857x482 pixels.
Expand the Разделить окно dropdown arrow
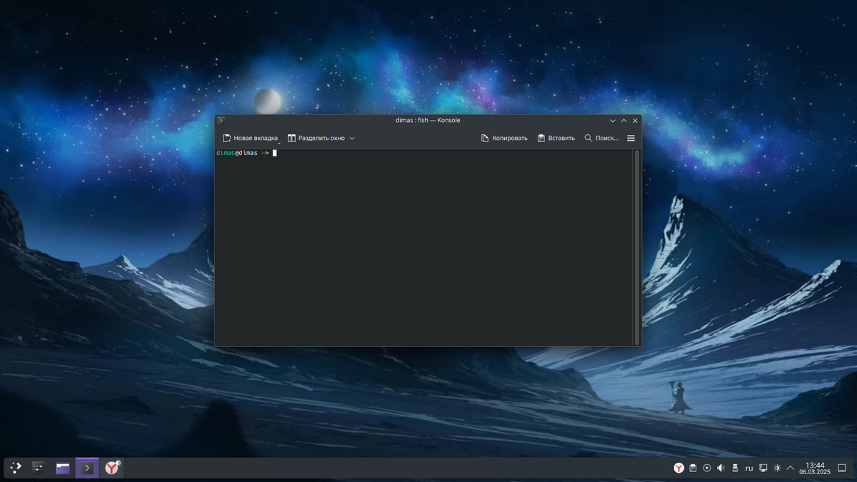click(x=351, y=138)
